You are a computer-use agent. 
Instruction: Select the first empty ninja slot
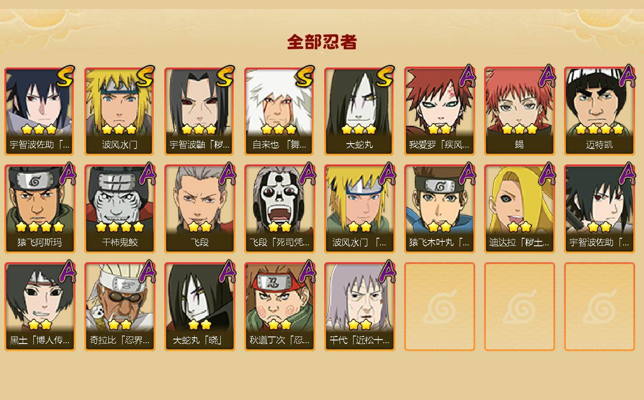click(439, 307)
